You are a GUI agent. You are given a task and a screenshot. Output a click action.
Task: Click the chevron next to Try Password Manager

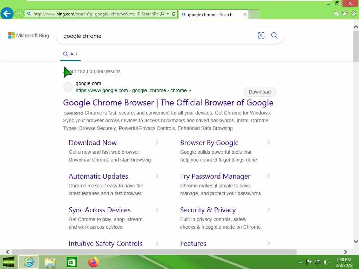tap(269, 176)
